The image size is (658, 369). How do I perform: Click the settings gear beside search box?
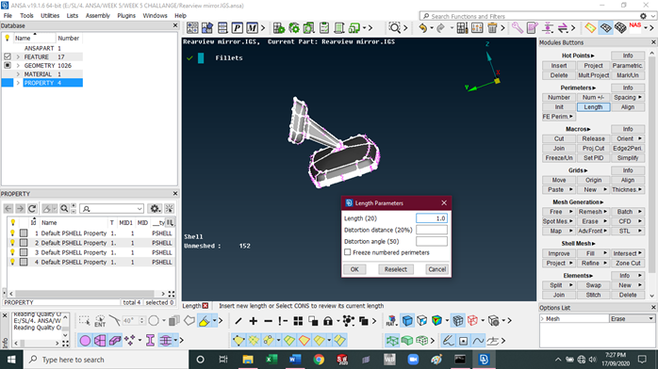pyautogui.click(x=643, y=16)
